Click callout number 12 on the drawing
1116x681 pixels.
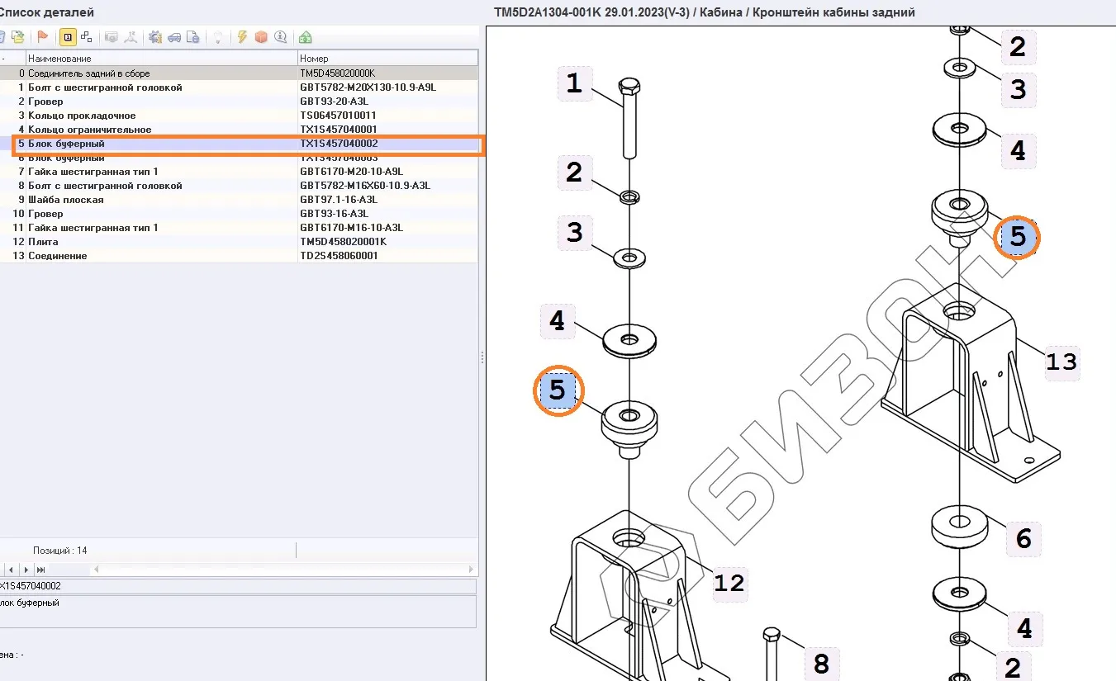coord(729,584)
